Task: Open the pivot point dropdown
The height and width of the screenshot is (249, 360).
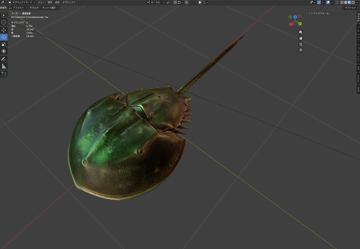Action: pos(169,2)
